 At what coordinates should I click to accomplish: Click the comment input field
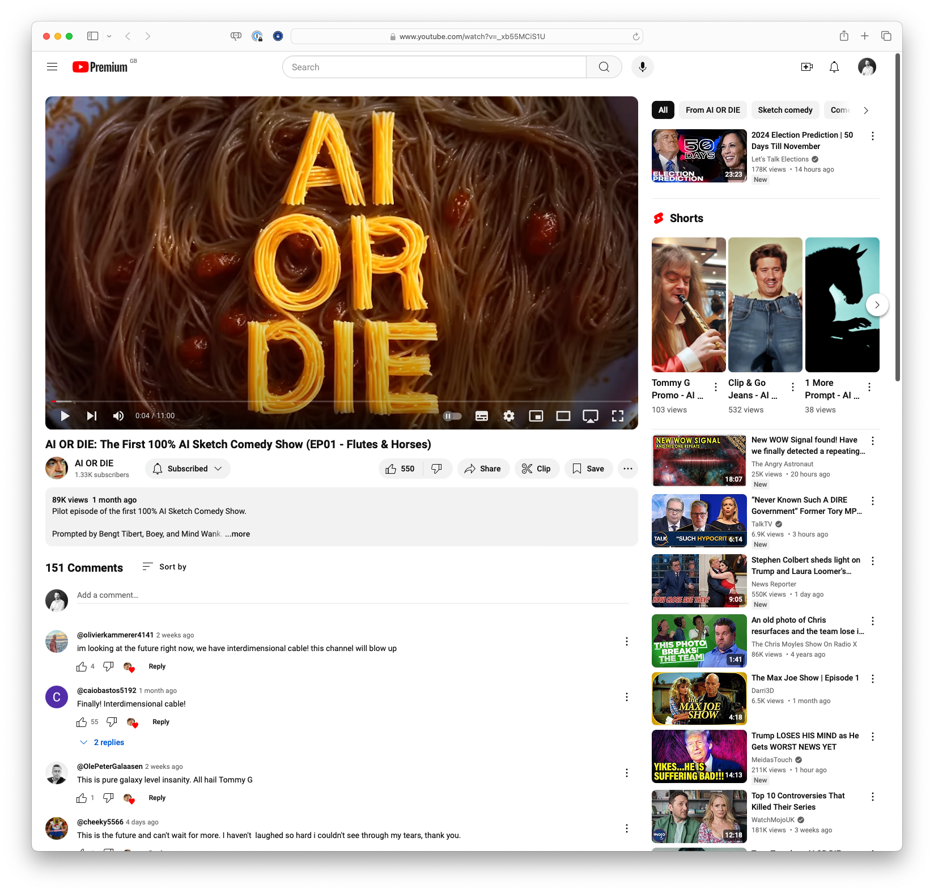tap(227, 595)
